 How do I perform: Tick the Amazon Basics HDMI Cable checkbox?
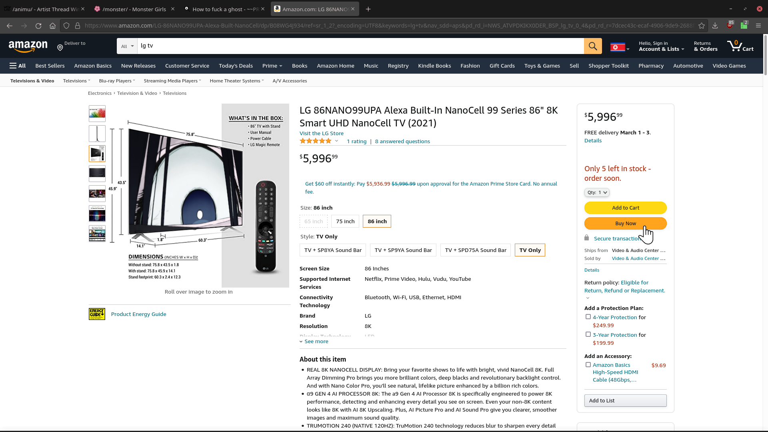click(x=588, y=365)
